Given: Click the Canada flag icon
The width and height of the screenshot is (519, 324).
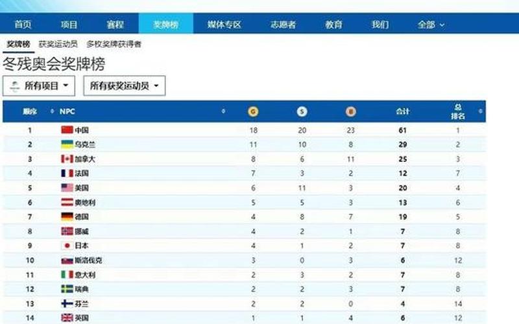Looking at the screenshot, I should pos(67,159).
